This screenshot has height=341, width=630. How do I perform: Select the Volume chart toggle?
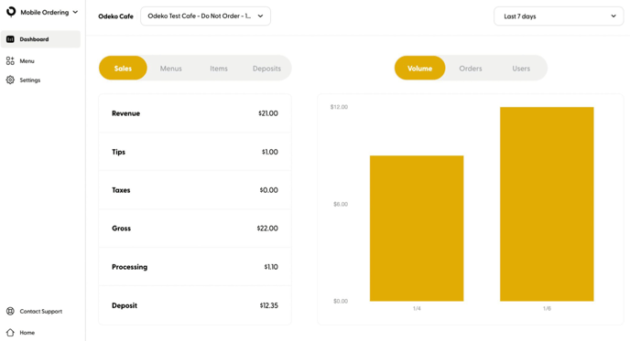420,69
